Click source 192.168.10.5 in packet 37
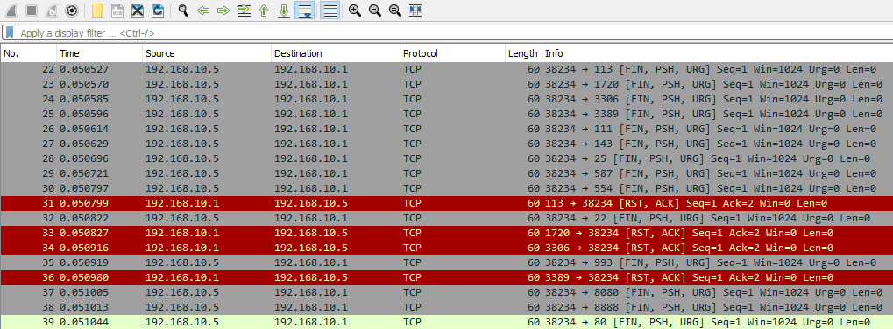The width and height of the screenshot is (893, 329). [181, 292]
